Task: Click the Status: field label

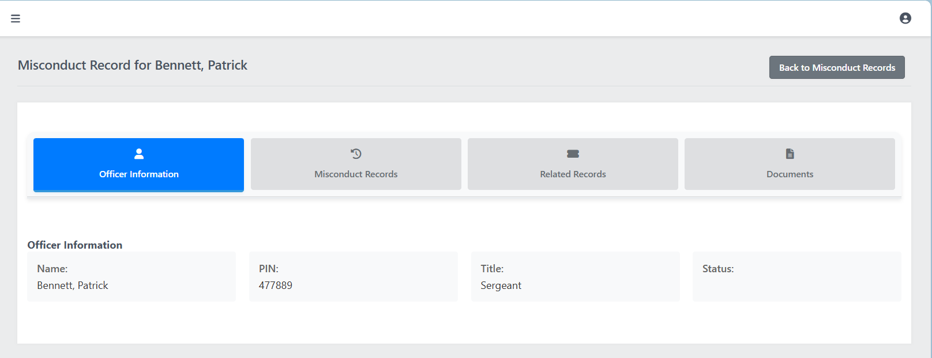Action: click(x=718, y=269)
